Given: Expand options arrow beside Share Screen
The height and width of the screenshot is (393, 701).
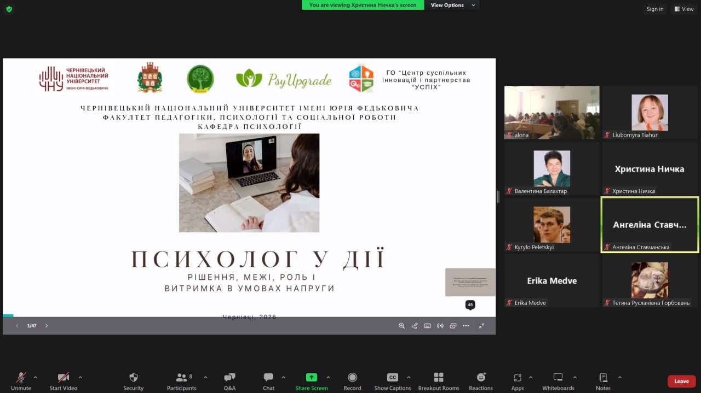Looking at the screenshot, I should coord(328,377).
